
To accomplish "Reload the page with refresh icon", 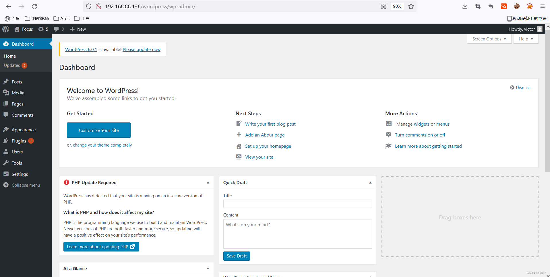I will click(34, 6).
